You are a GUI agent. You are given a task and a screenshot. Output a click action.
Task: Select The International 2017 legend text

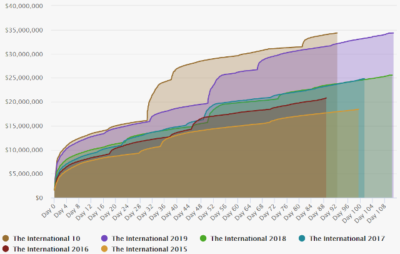pos(347,238)
